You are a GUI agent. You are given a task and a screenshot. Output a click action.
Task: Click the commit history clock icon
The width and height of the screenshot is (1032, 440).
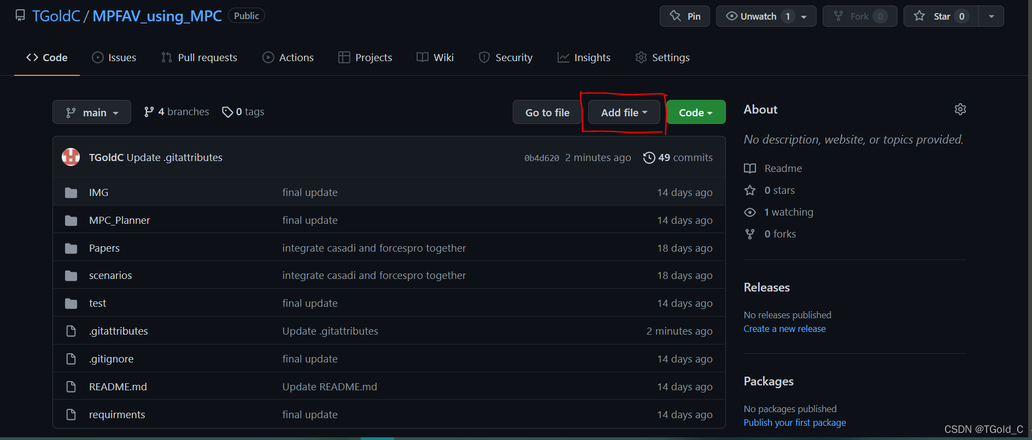(x=649, y=158)
